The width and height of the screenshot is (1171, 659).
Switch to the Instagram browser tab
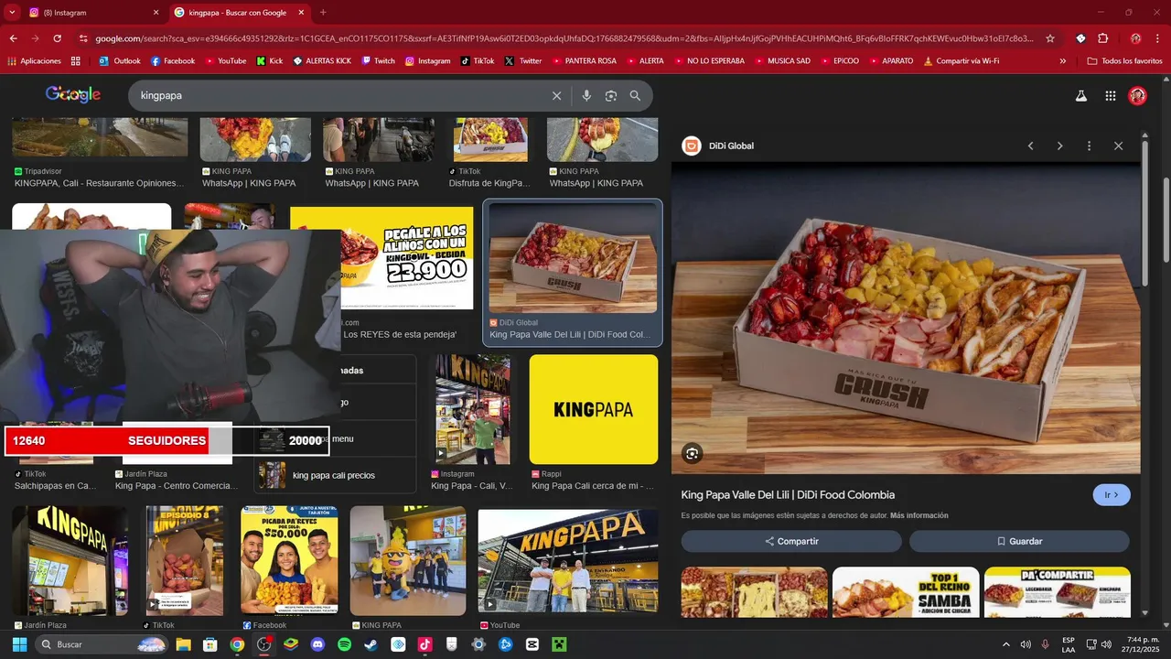click(90, 13)
